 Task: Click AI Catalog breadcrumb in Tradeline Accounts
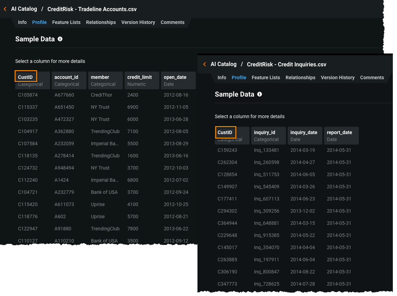click(24, 9)
